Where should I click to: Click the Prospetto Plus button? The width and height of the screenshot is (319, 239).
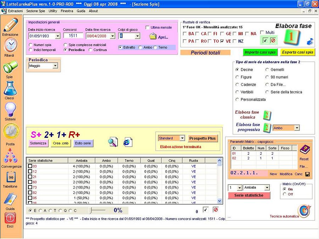(202, 138)
